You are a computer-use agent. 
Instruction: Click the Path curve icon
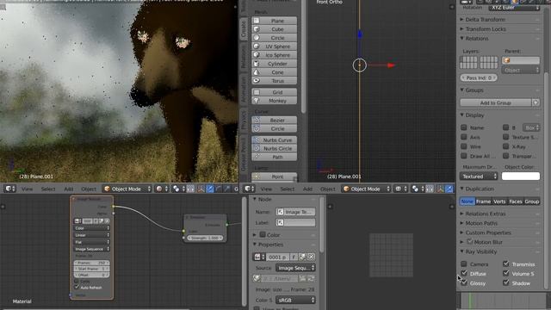(x=257, y=157)
